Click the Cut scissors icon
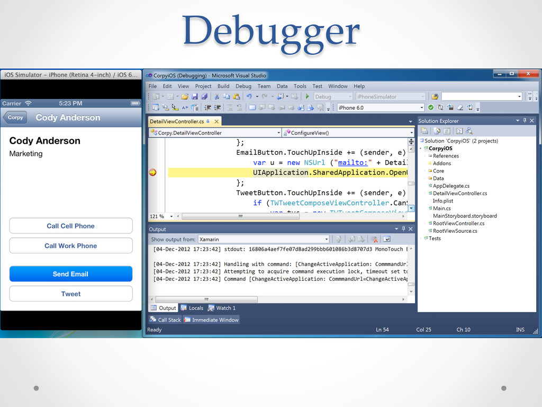 [216, 96]
